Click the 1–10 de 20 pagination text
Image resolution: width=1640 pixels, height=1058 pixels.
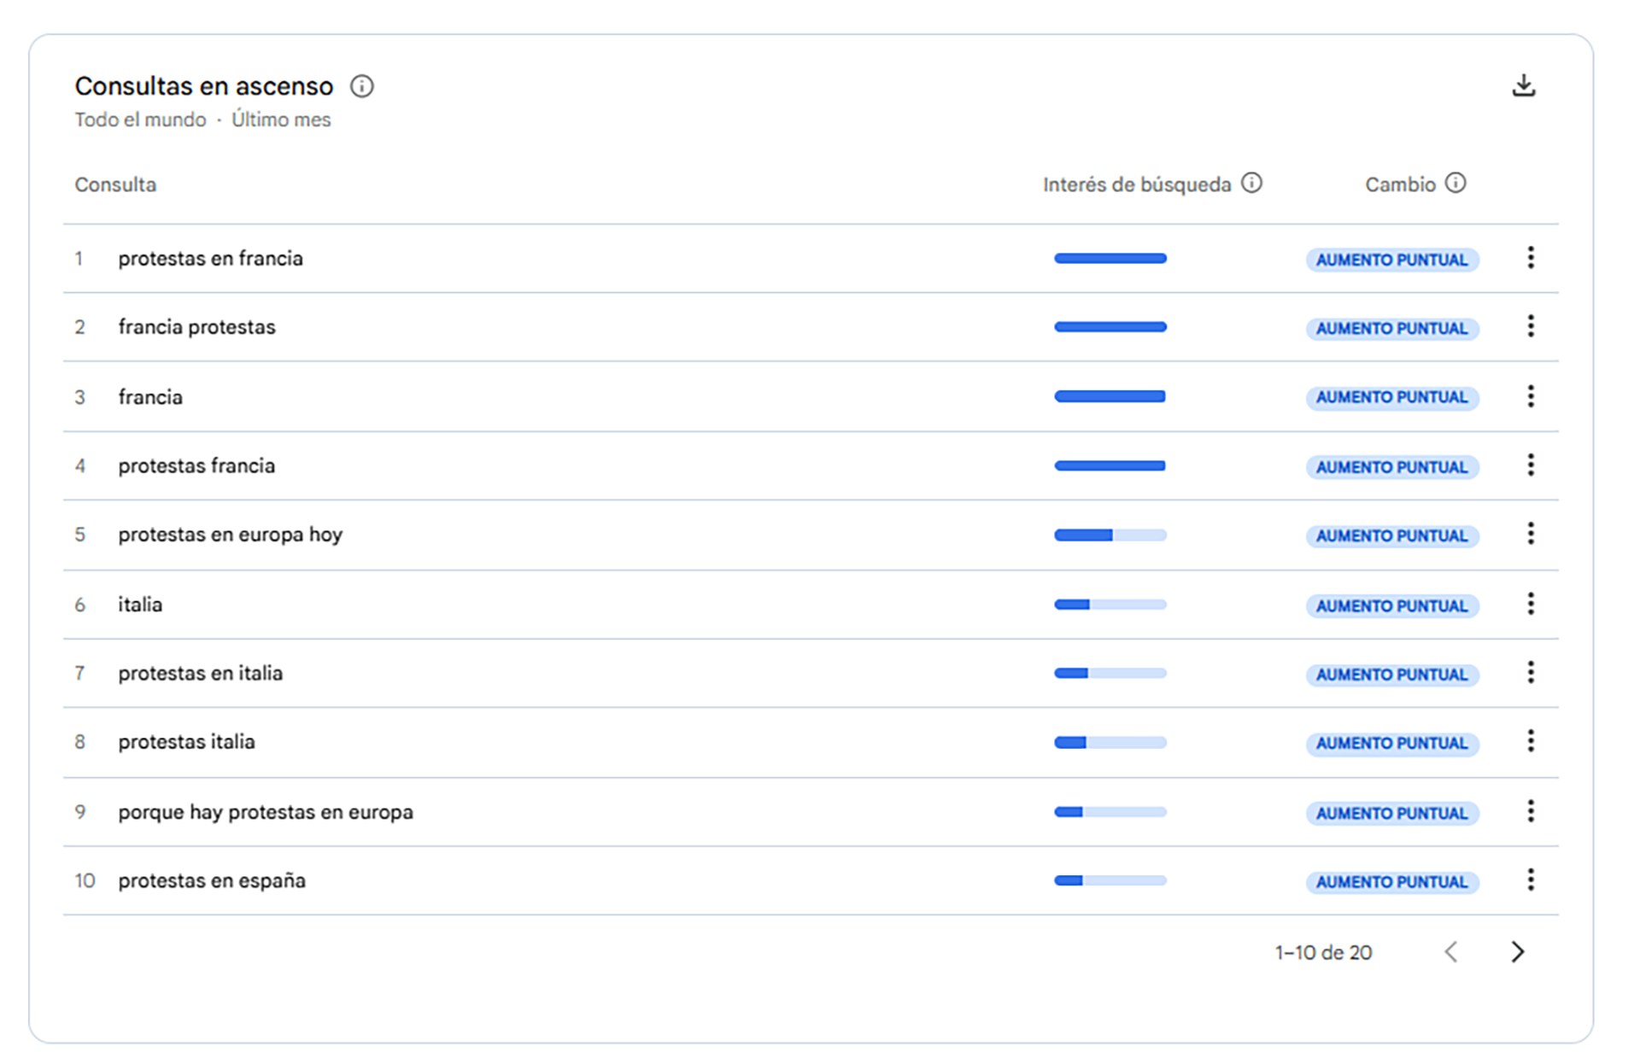pos(1323,953)
